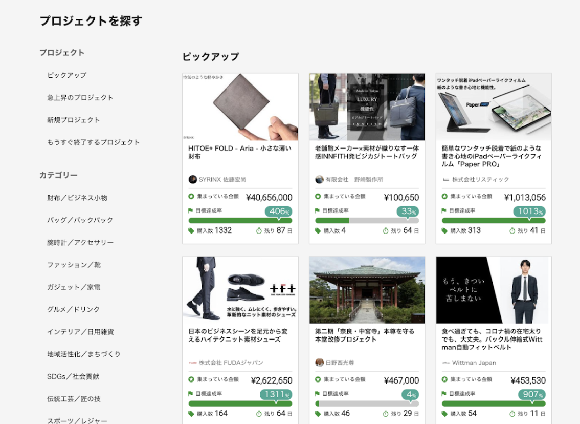
Task: Open title 食べ過ぎても Wittman belt project
Action: tap(492, 339)
